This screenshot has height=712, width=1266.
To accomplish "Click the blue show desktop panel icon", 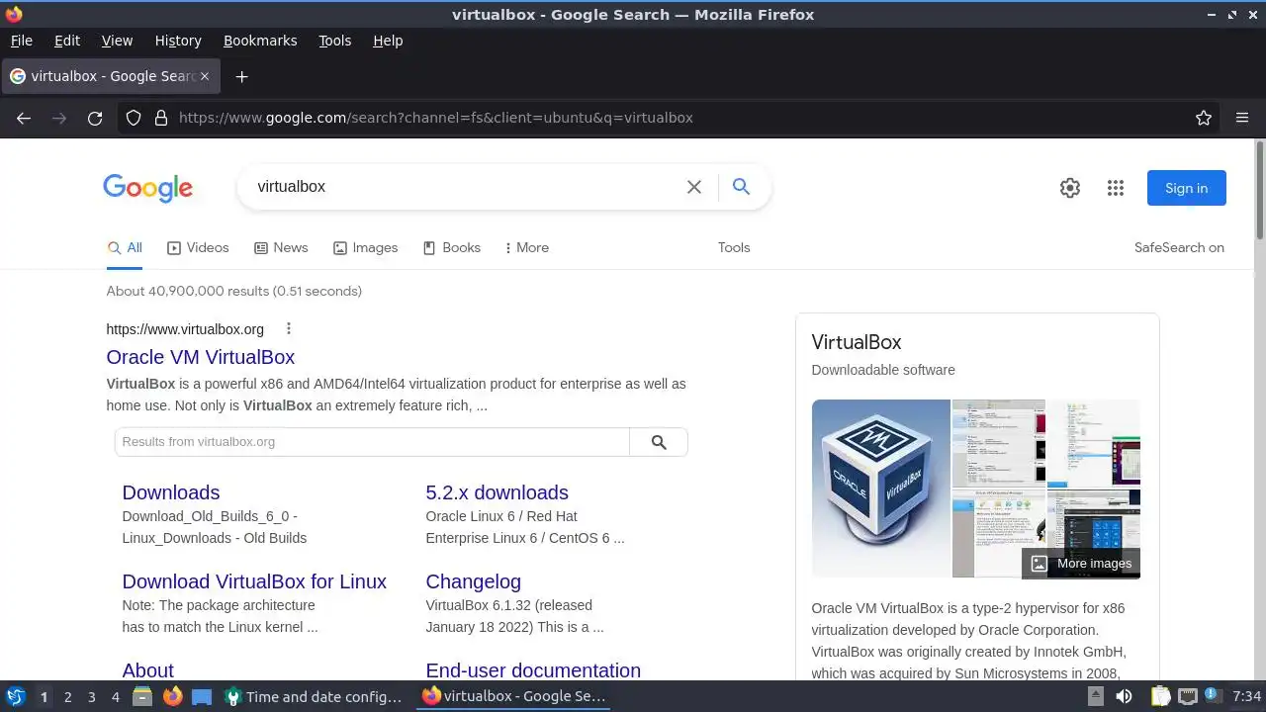I will (x=202, y=697).
